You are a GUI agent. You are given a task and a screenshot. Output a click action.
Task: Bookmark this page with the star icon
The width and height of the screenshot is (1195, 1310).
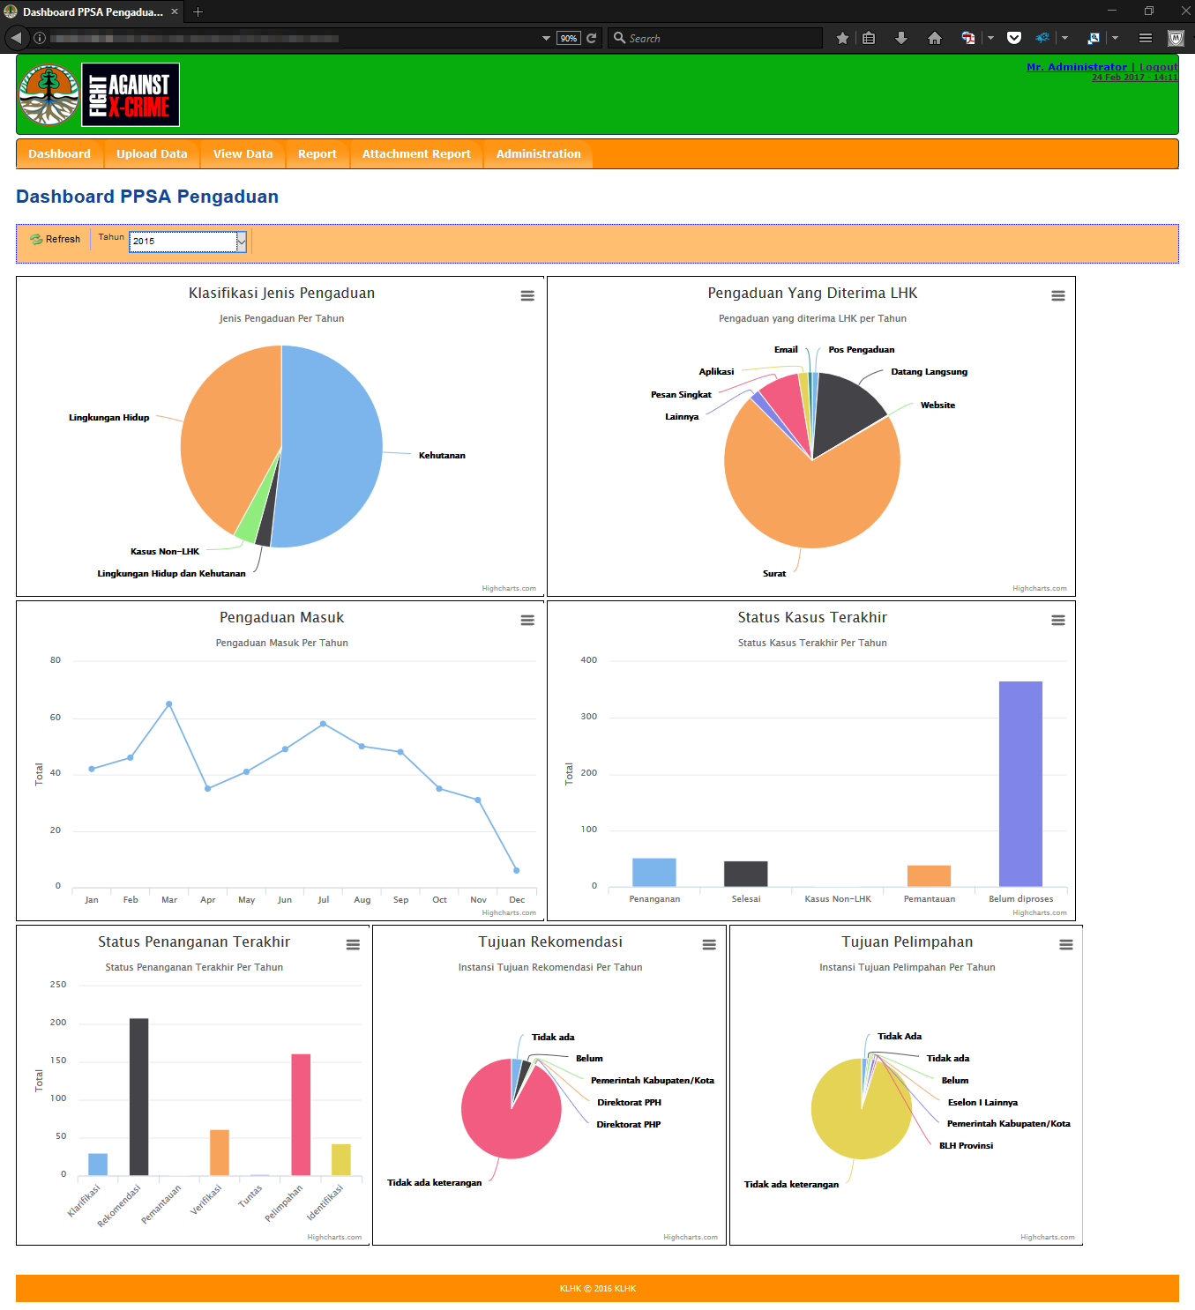(x=842, y=38)
